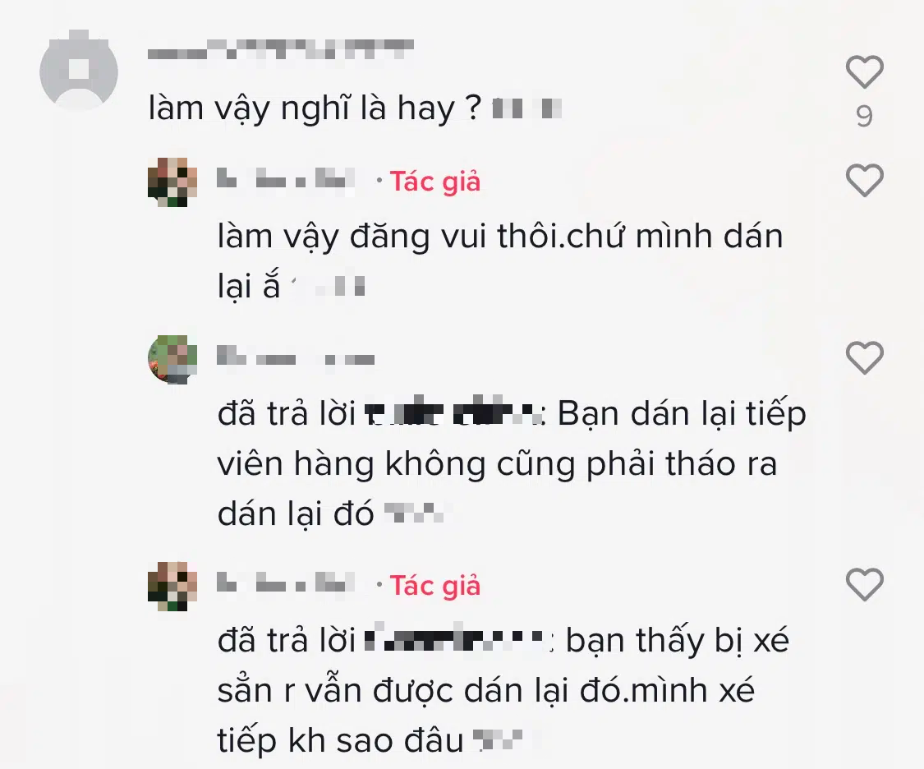
Task: Open the blurred mention before "bạn thấy bị xé"
Action: (x=457, y=641)
